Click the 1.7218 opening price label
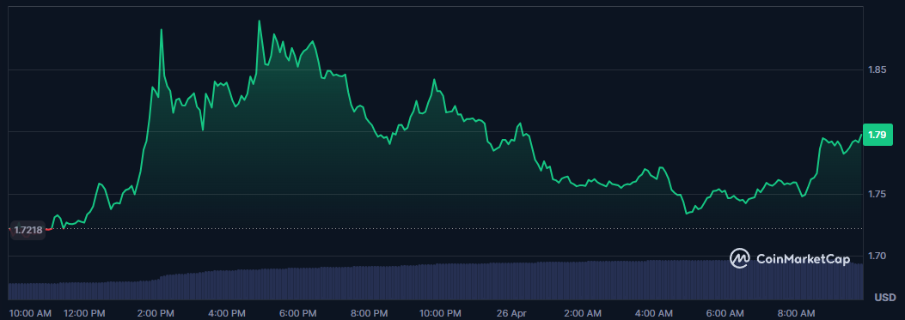Image resolution: width=905 pixels, height=320 pixels. coord(28,230)
